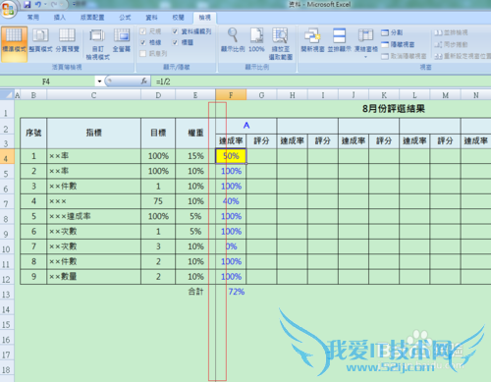This screenshot has width=491, height=382.
Task: Click 隱藏視窗 Hide Window
Action: (398, 44)
